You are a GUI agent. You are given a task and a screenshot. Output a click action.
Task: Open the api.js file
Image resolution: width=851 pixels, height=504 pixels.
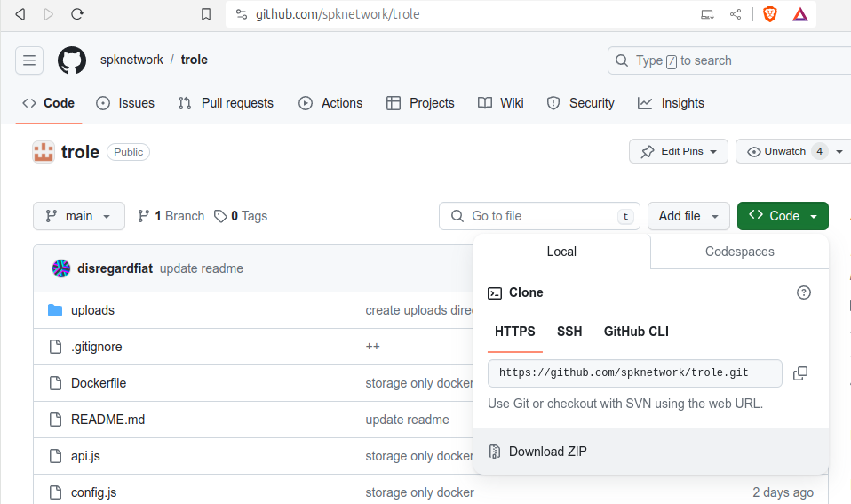coord(86,456)
